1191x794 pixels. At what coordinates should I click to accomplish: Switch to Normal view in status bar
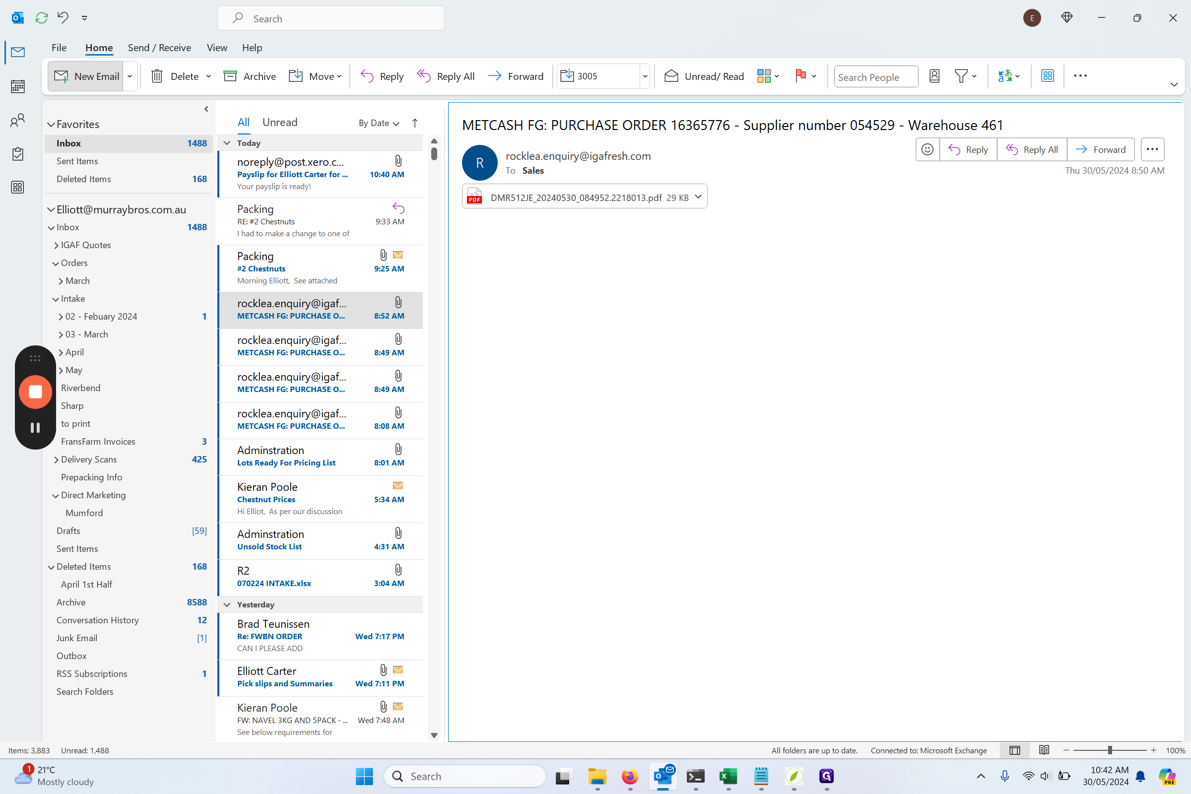(1014, 750)
